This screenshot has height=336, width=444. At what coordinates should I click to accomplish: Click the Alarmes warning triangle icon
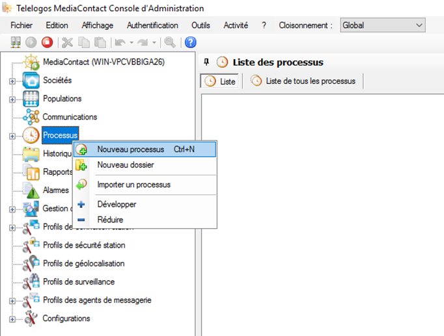point(31,190)
